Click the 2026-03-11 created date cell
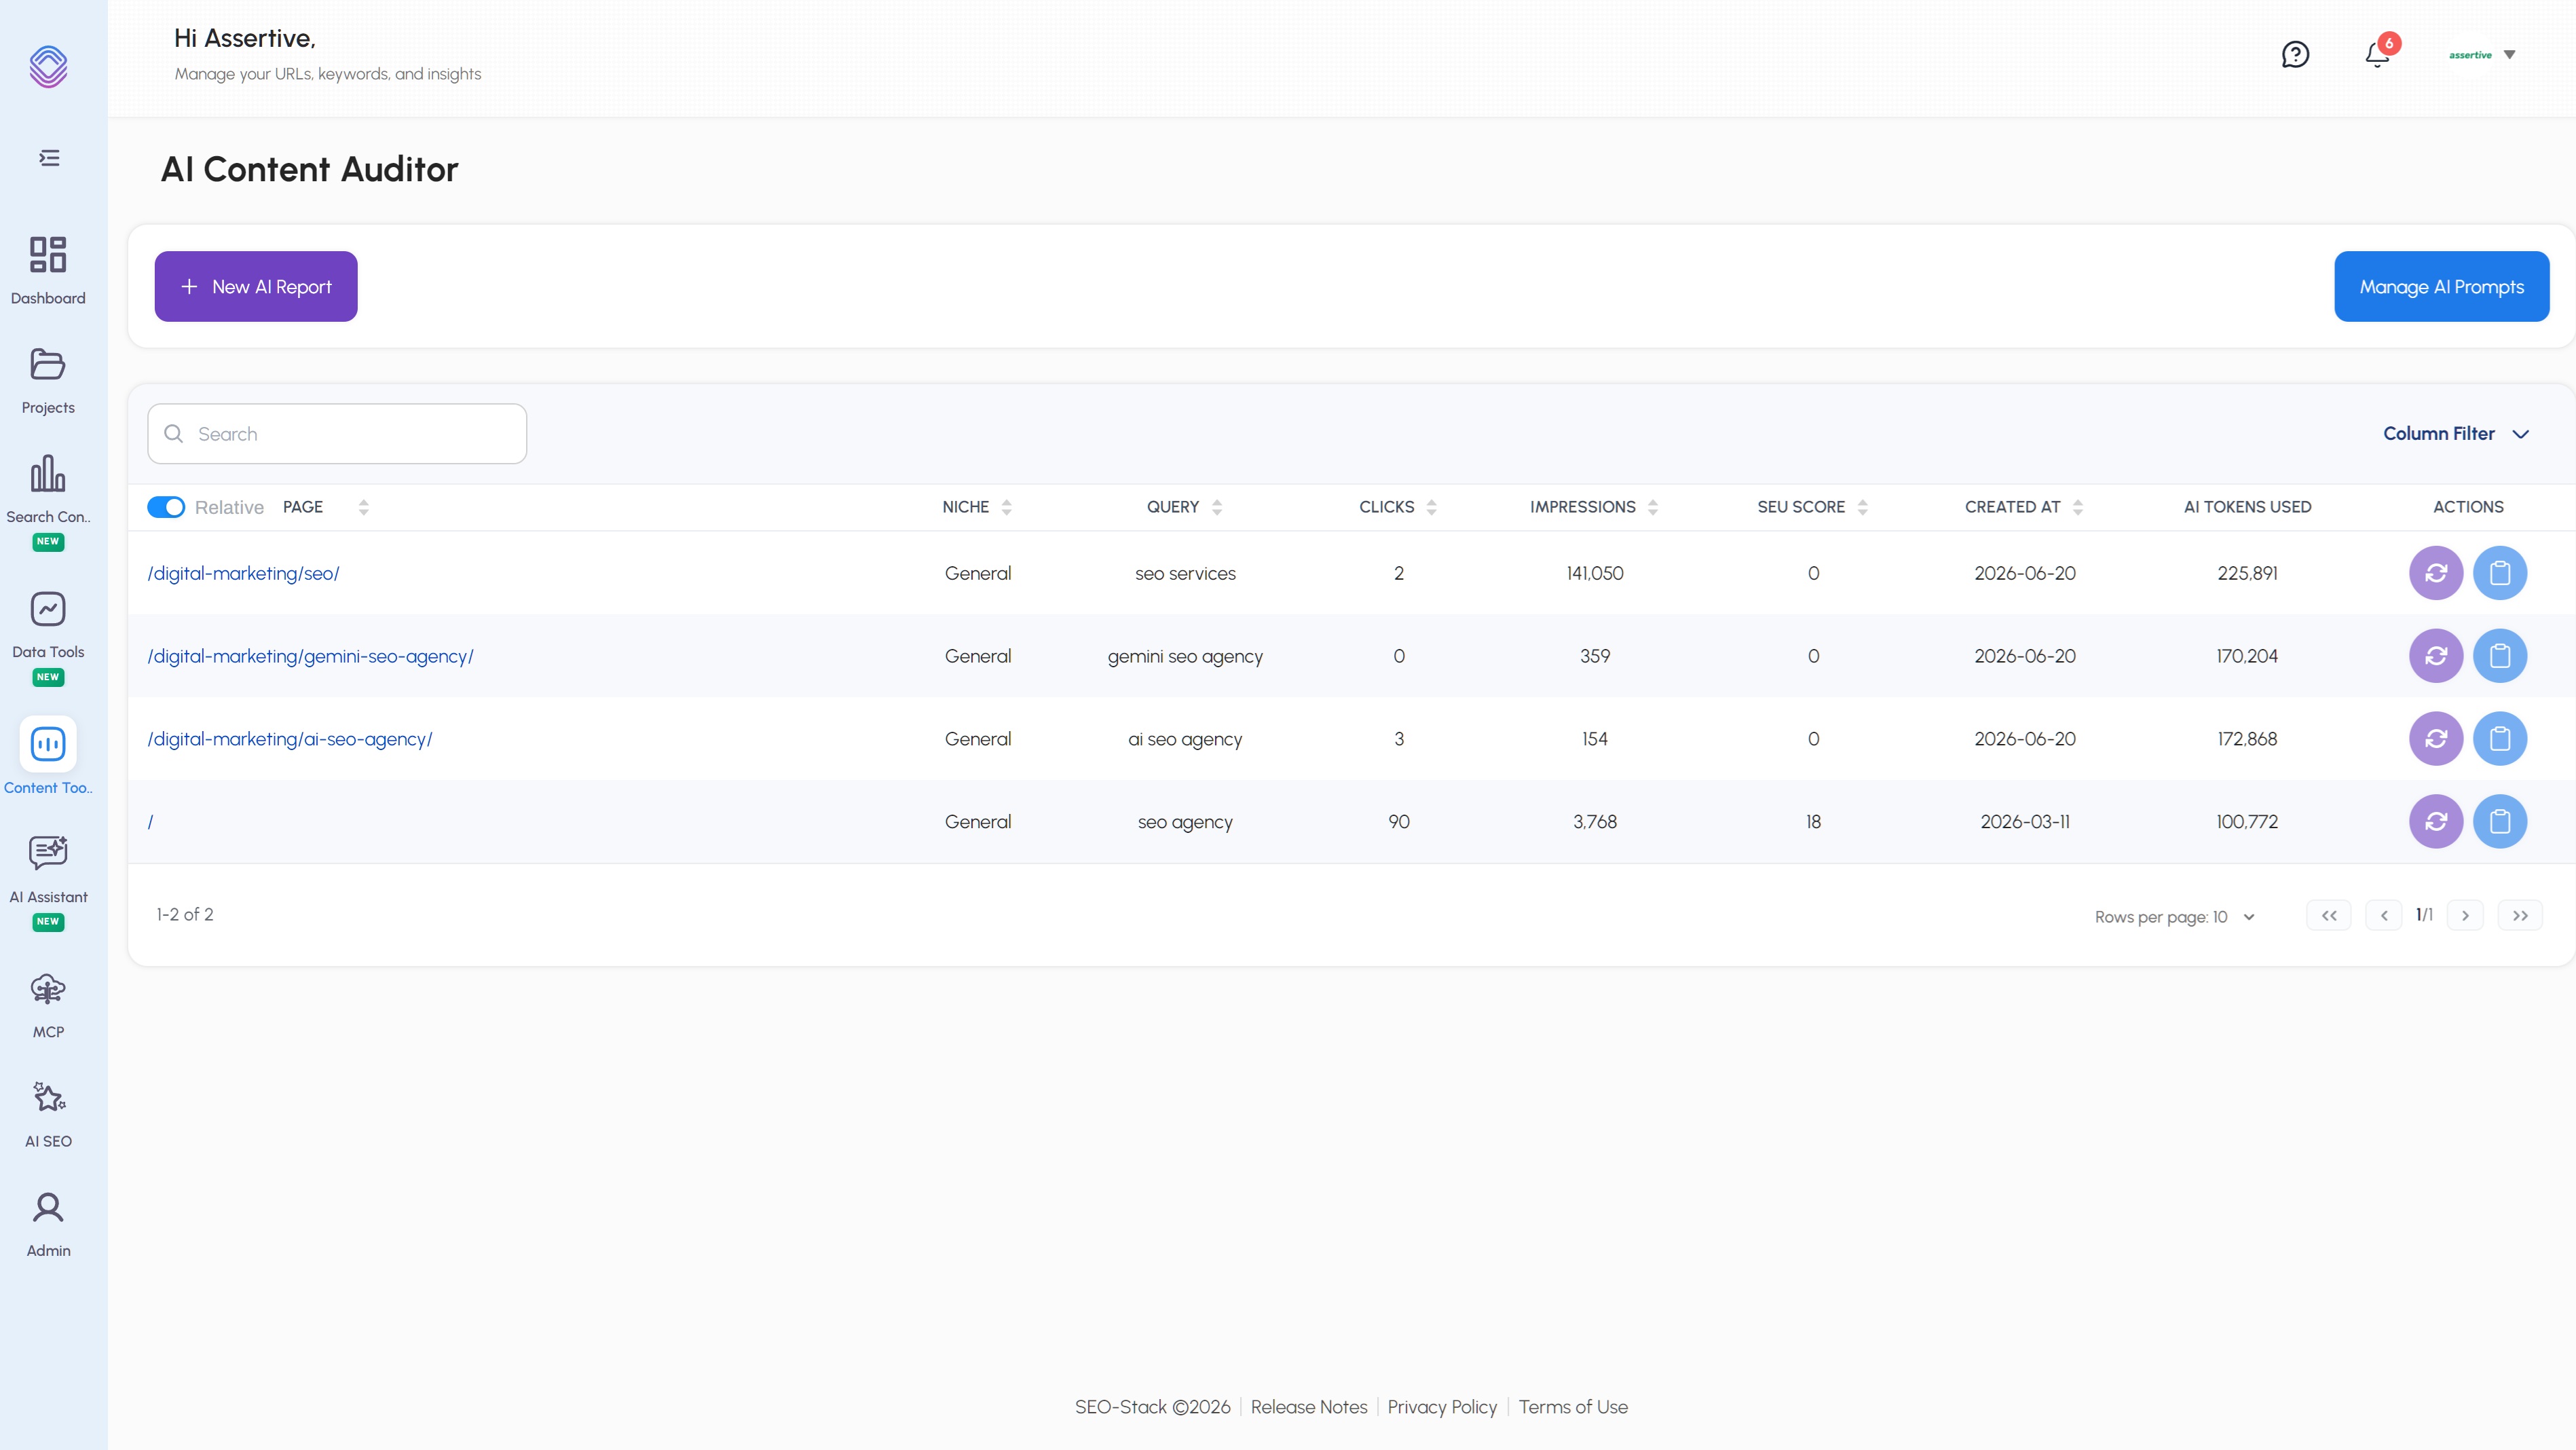Screen dimensions: 2576x1450 [2025, 822]
